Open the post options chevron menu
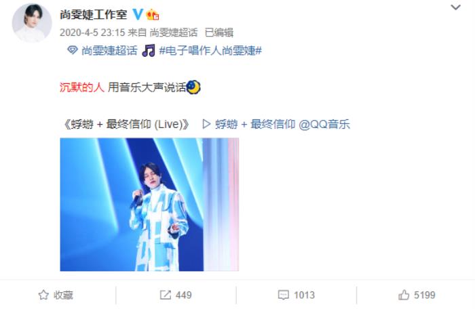 tap(455, 7)
